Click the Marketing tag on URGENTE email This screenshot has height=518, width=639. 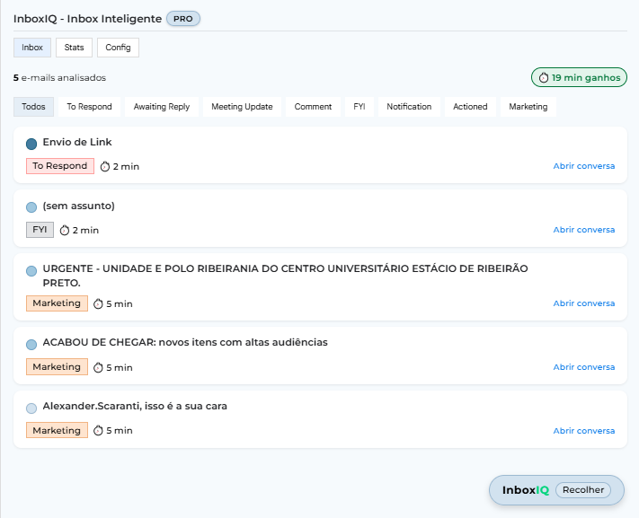click(x=57, y=303)
